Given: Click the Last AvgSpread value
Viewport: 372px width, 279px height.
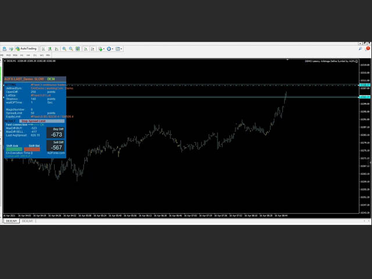Looking at the screenshot, I should [35, 135].
